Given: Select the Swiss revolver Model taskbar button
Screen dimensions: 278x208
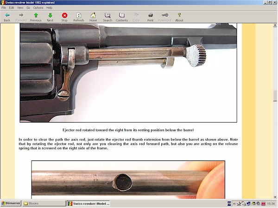Looking at the screenshot, I should [88, 203].
